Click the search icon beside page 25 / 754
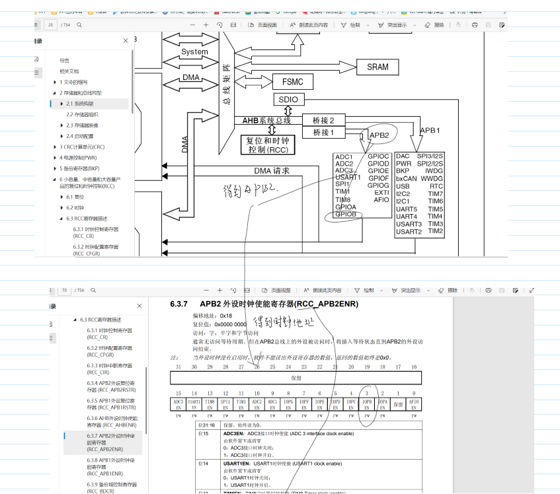 [79, 25]
